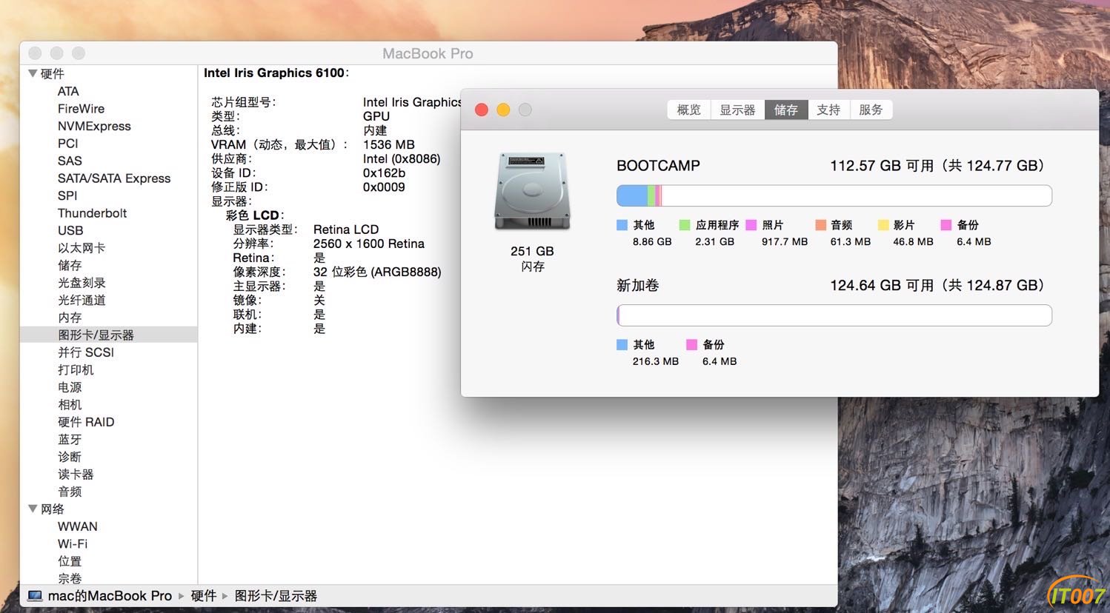
Task: Click the 32 位彩色 (ARGB8888) value
Action: 377,272
